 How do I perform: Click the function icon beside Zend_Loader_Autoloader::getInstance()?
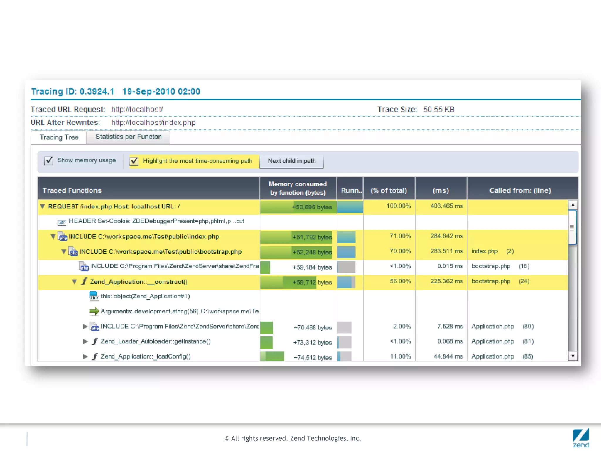(x=94, y=341)
